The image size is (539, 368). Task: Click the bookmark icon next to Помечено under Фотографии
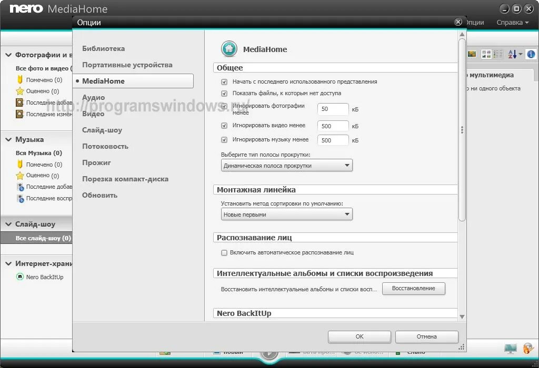tap(20, 79)
